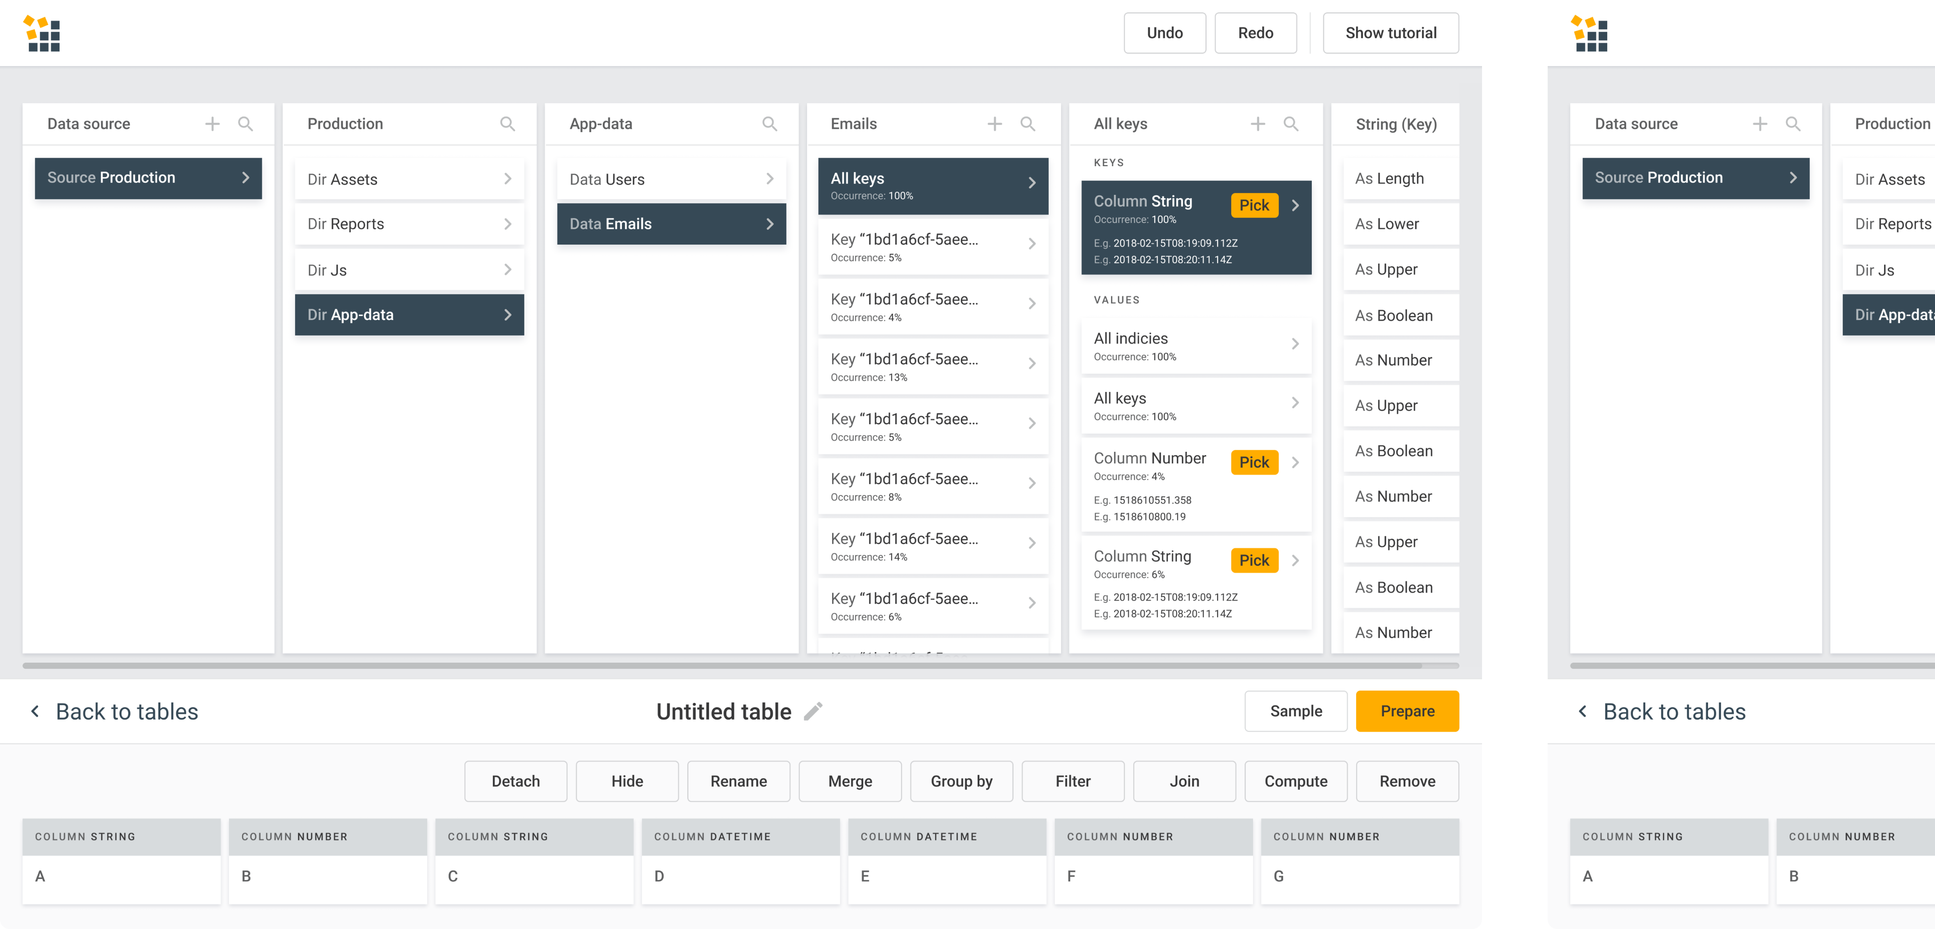Click search icon in All keys panel header
1935x929 pixels.
point(1290,124)
